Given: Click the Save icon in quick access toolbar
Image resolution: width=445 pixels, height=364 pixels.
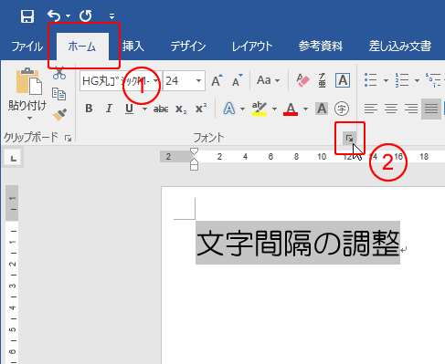Looking at the screenshot, I should pyautogui.click(x=27, y=16).
